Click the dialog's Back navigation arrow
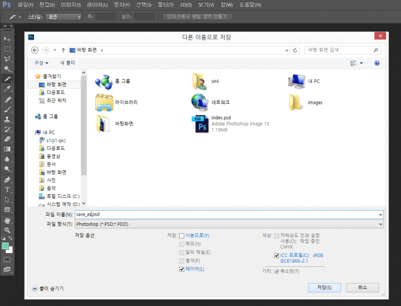Screen dimensions: 401x306 [x=35, y=50]
